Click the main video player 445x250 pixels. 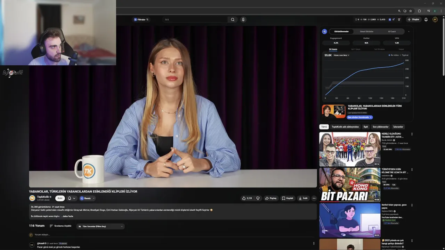point(173,107)
